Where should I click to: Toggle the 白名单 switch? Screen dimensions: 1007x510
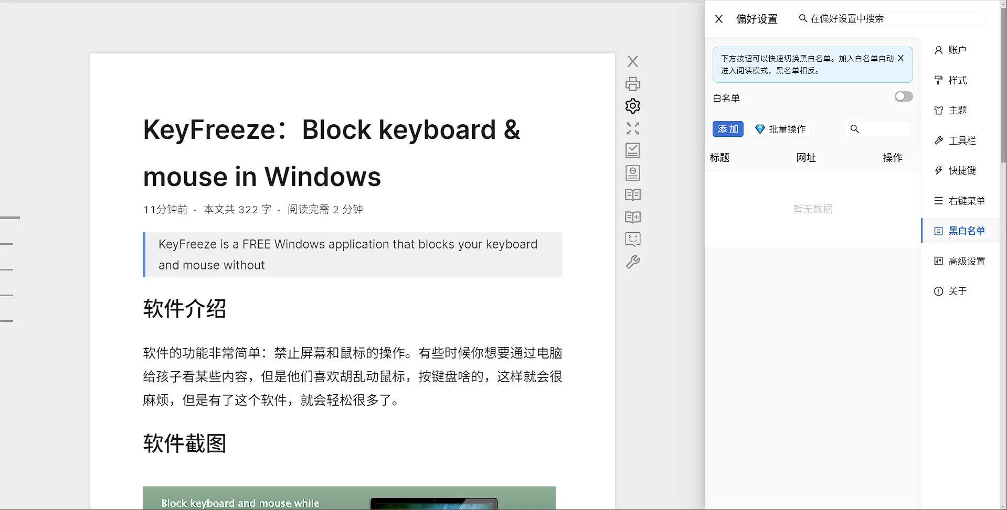[x=903, y=96]
